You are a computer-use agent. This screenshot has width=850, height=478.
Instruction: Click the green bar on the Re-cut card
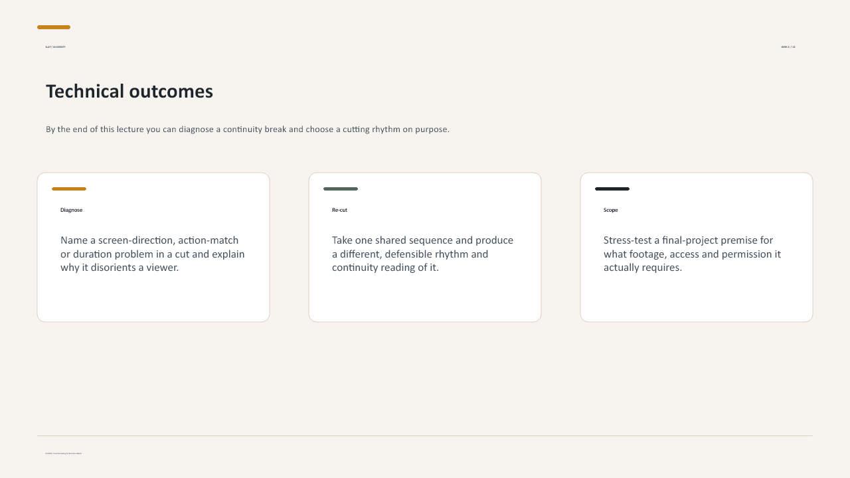341,189
